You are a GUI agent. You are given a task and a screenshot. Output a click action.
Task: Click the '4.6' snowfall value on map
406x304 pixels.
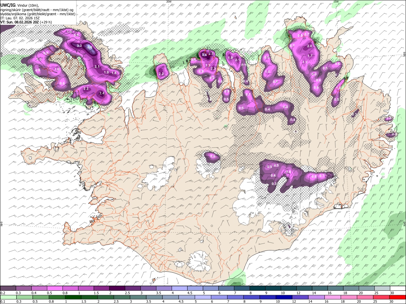[x=90, y=47]
